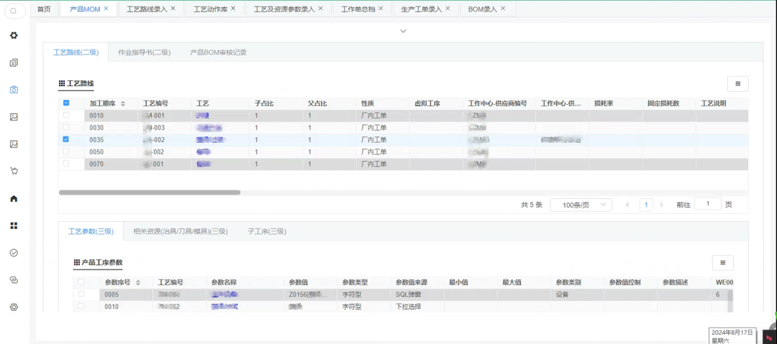Toggle select-all checkbox in 工艺路线 table

66,103
